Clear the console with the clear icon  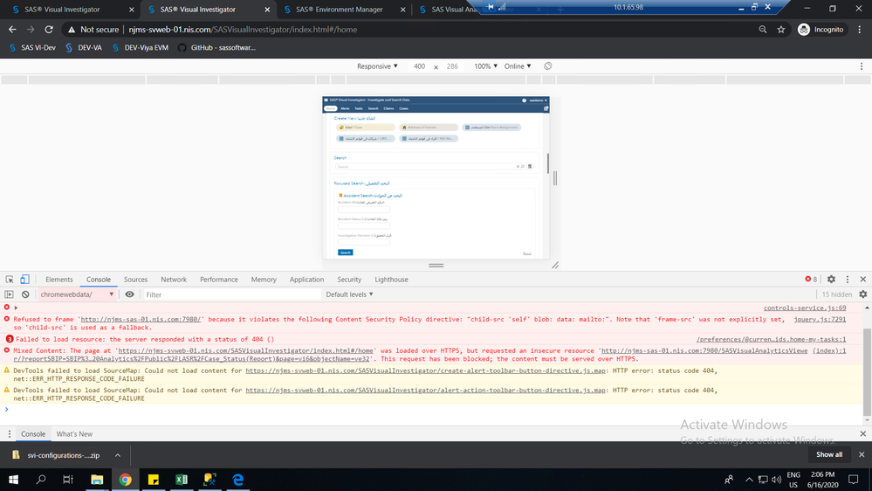click(25, 294)
